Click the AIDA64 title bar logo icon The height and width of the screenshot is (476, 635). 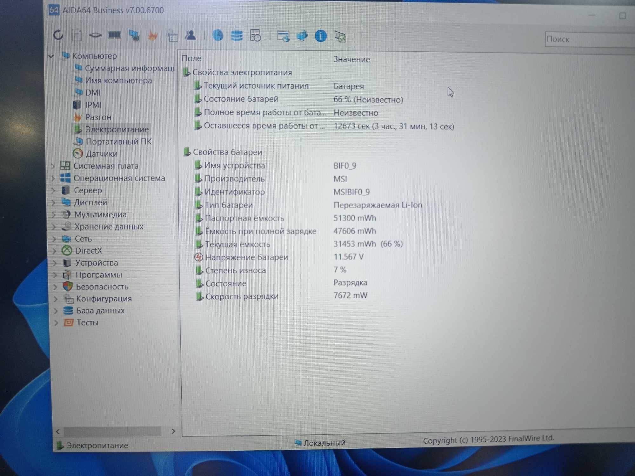pyautogui.click(x=54, y=10)
